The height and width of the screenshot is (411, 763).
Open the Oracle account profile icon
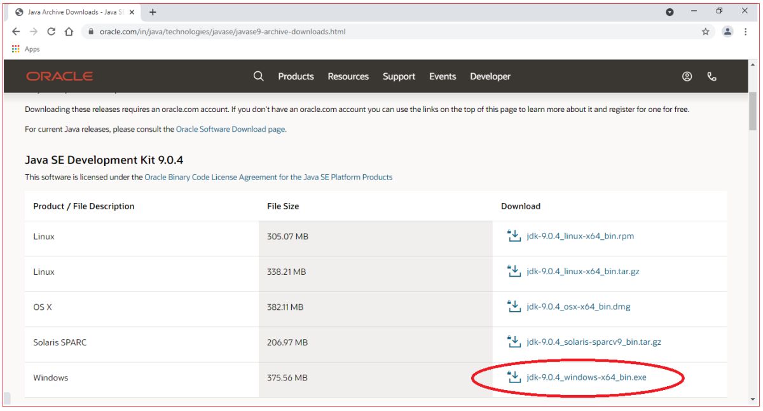pyautogui.click(x=687, y=76)
